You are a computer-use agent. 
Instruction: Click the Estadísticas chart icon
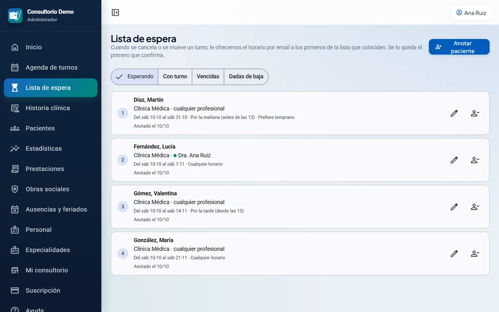[x=15, y=149]
